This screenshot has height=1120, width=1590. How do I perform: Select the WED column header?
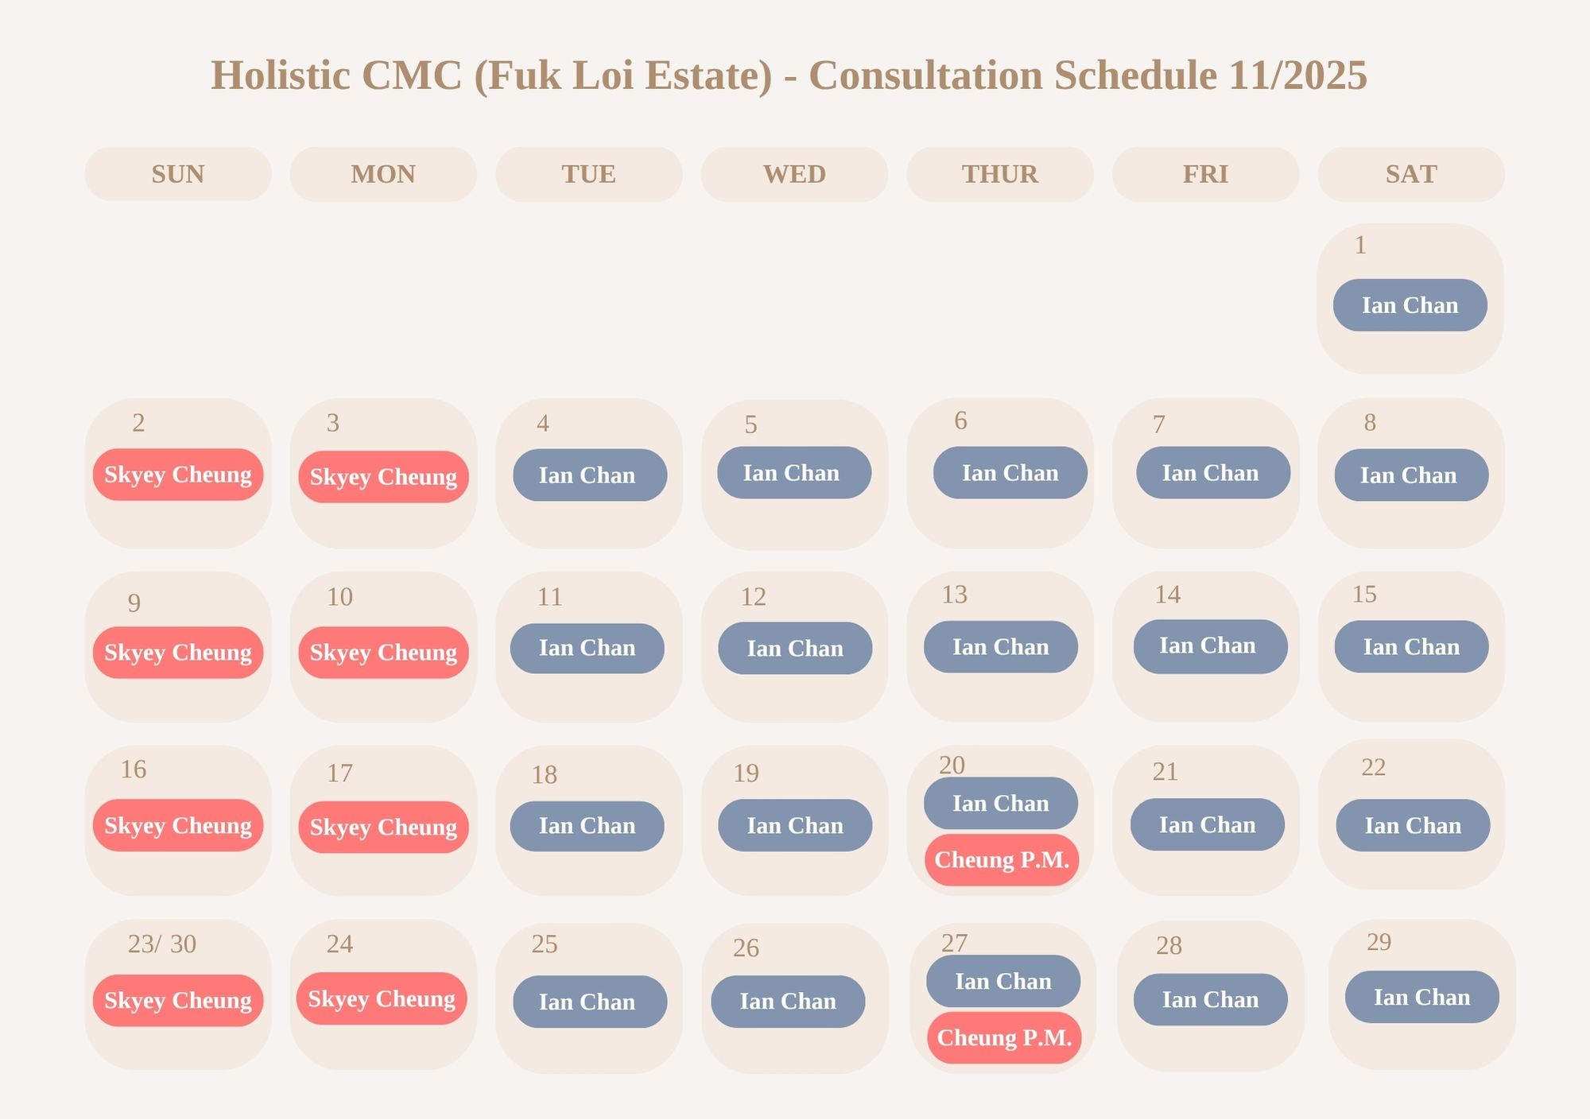[x=794, y=174]
